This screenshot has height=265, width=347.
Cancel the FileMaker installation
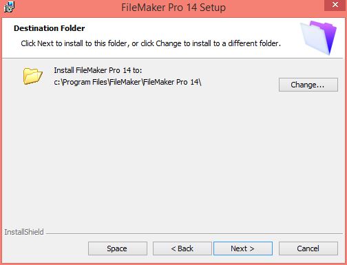coord(308,248)
